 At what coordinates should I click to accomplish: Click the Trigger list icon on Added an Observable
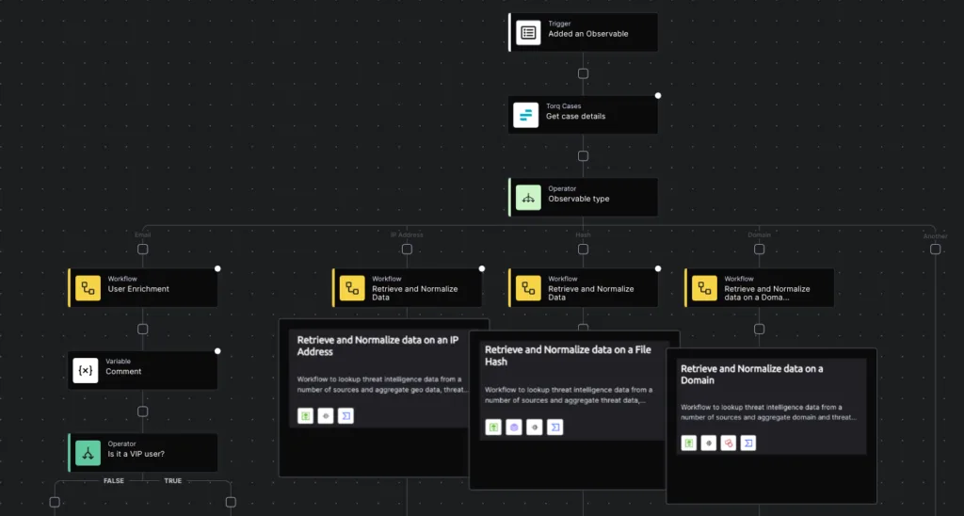(x=528, y=33)
